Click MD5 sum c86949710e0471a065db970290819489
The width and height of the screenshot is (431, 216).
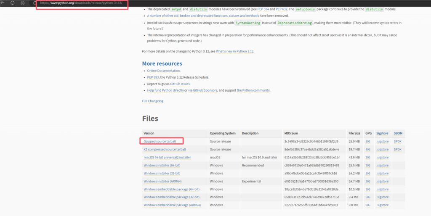pos(312,165)
